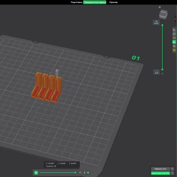Click the icon below the green sidebar icon
The width and height of the screenshot is (177, 177).
click(x=174, y=46)
